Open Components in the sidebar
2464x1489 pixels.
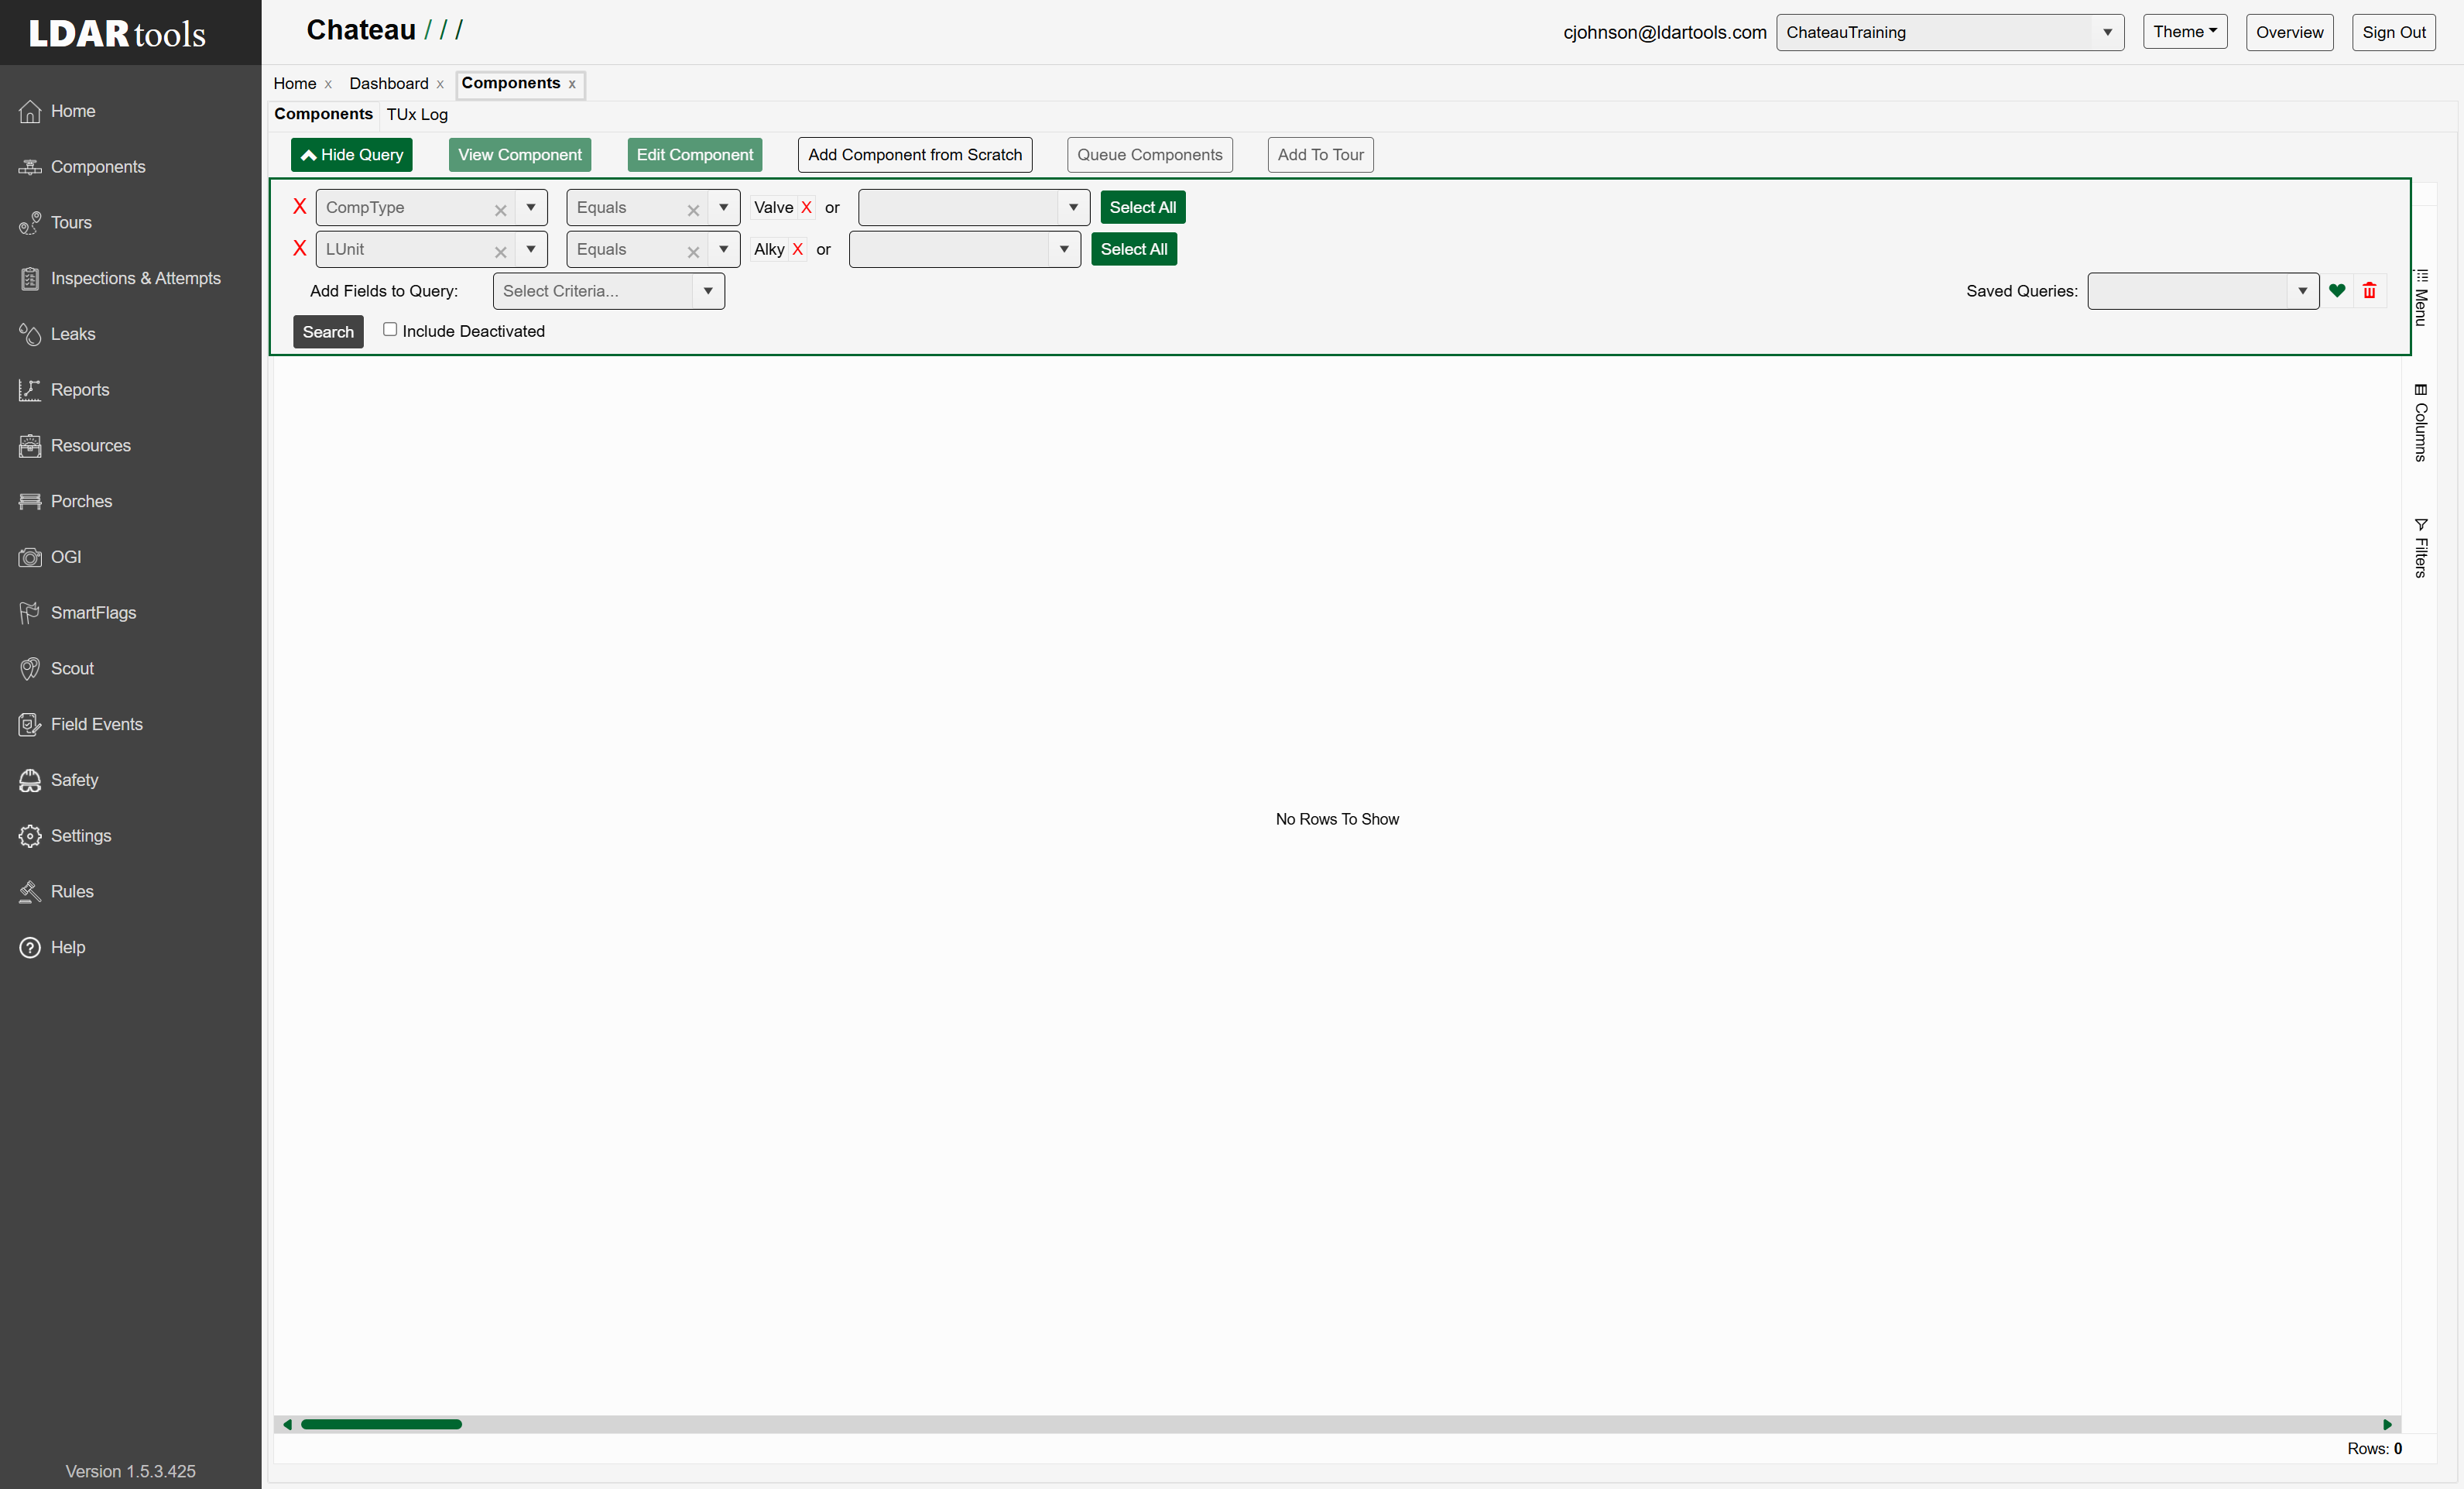pyautogui.click(x=97, y=167)
